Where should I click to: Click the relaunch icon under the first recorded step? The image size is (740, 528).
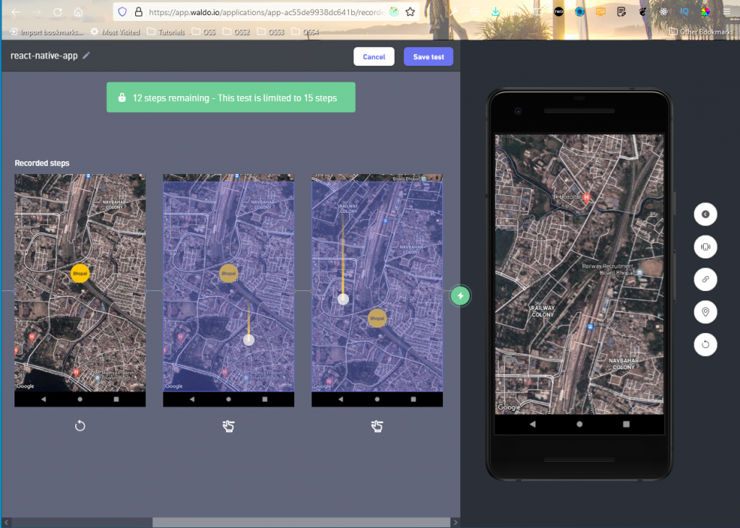(x=79, y=426)
